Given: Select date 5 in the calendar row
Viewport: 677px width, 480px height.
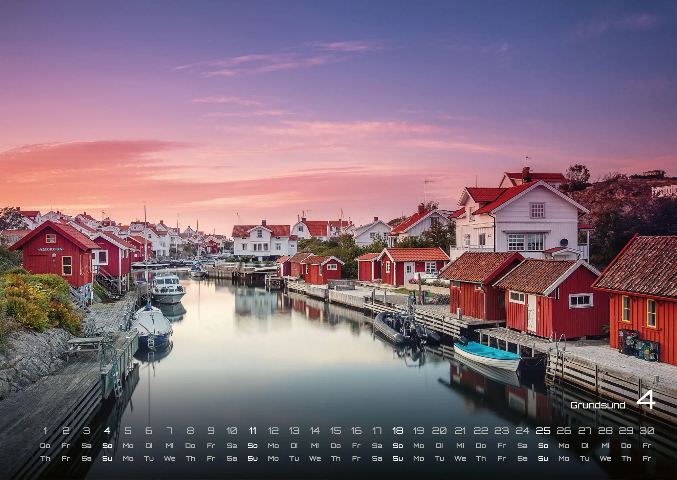Looking at the screenshot, I should tap(128, 431).
